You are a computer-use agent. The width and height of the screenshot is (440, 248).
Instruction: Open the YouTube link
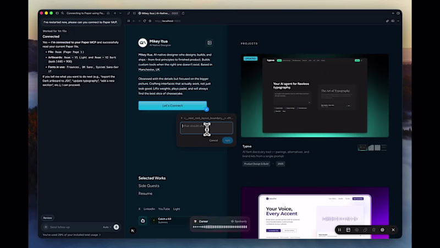pos(164,209)
